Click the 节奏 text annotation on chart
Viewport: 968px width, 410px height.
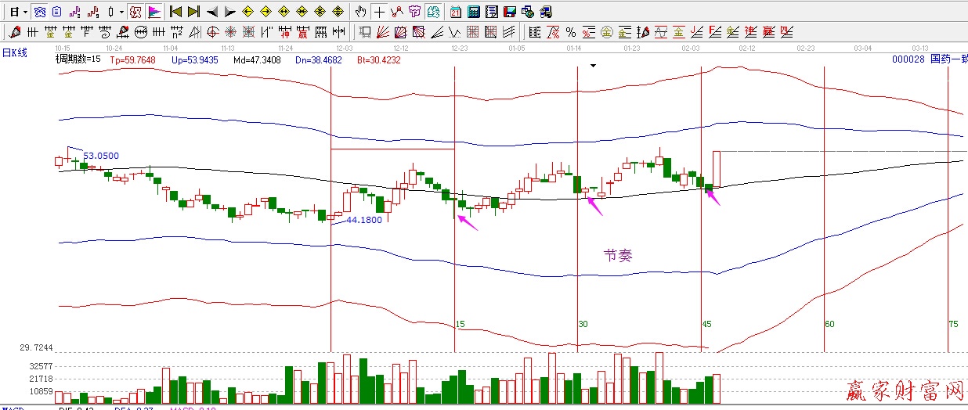point(618,255)
